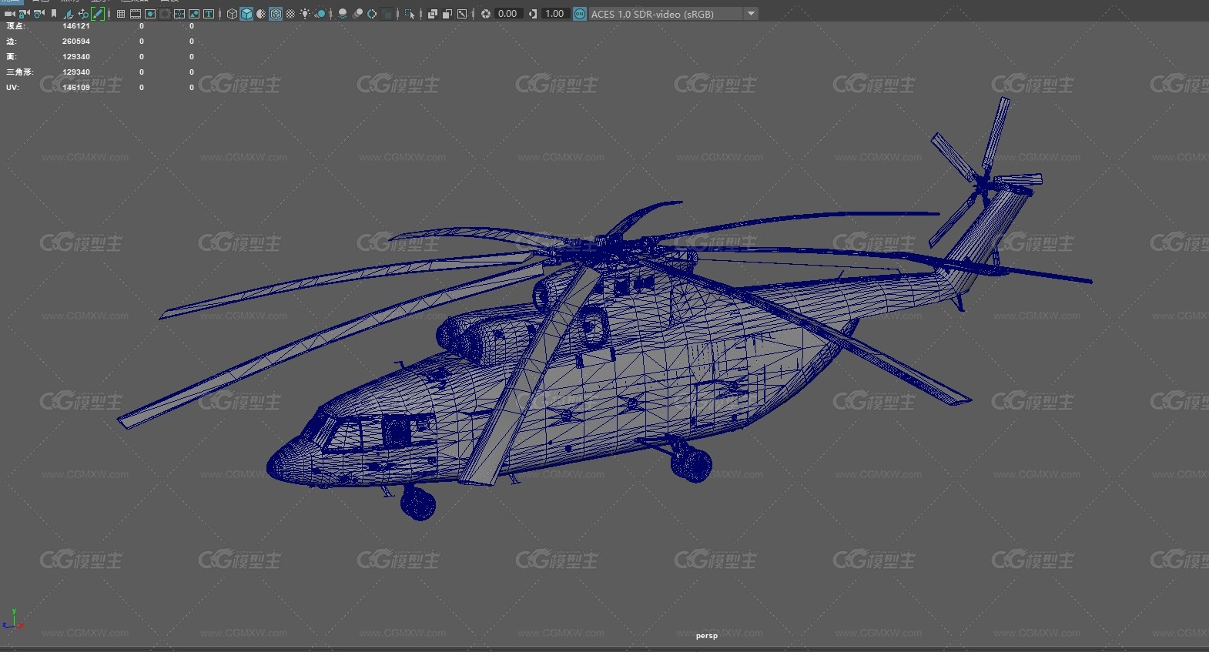Toggle the View Transform ON button
The height and width of the screenshot is (652, 1209).
pyautogui.click(x=580, y=14)
